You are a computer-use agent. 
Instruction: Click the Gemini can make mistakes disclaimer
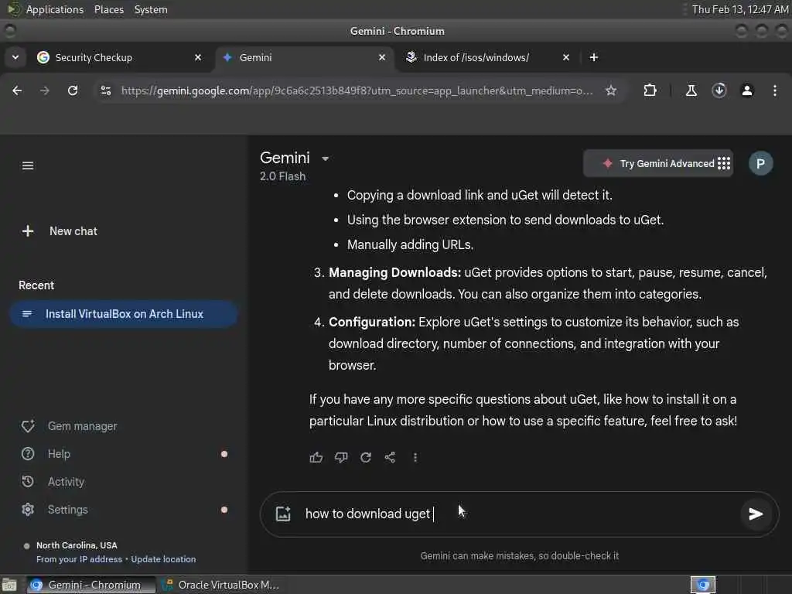(x=519, y=556)
